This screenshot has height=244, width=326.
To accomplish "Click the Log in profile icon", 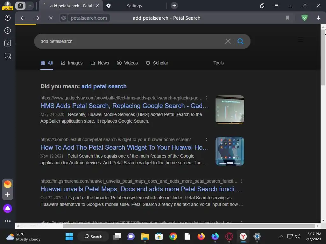I will click(x=8, y=6).
